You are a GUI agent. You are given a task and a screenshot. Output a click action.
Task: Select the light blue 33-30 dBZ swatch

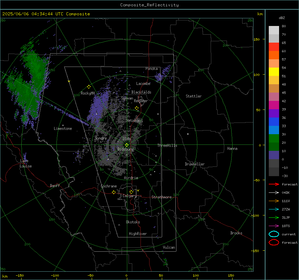pyautogui.click(x=274, y=130)
